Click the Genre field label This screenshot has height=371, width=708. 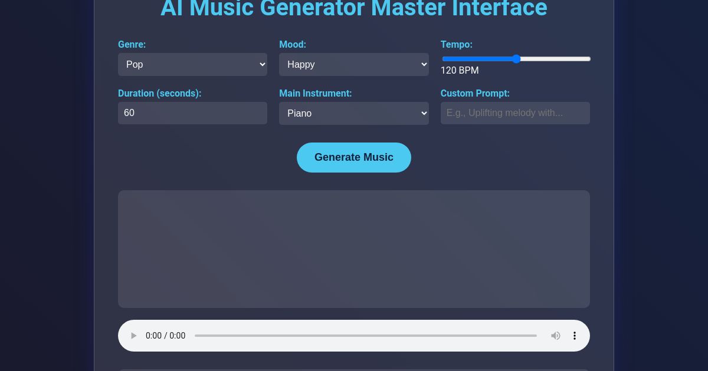pos(132,45)
